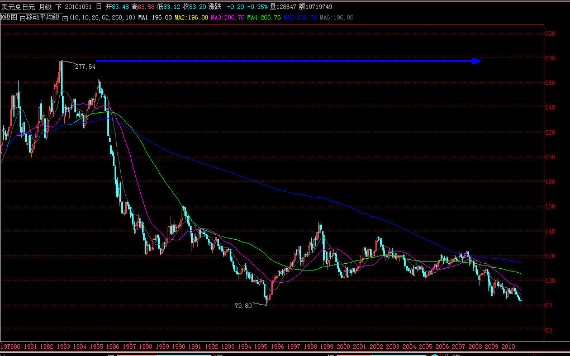Select the magenta MA3:206.76 legend
This screenshot has width=570, height=356.
tap(227, 17)
